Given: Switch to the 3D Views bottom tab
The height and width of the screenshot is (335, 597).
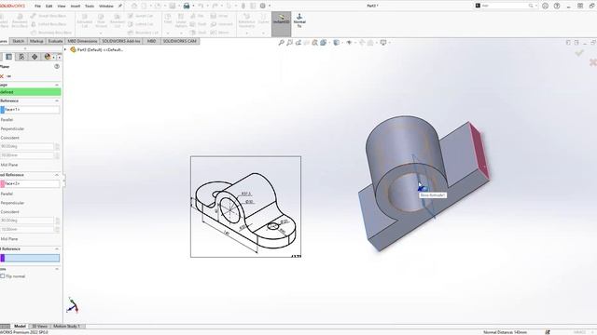Looking at the screenshot, I should 39,327.
